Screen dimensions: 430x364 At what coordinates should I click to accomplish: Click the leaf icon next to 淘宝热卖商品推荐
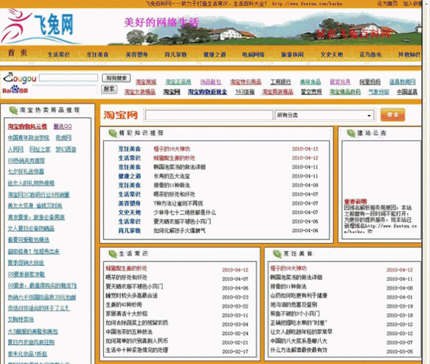click(13, 110)
